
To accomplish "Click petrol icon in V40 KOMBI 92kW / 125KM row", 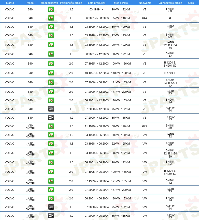I will 51,144.
